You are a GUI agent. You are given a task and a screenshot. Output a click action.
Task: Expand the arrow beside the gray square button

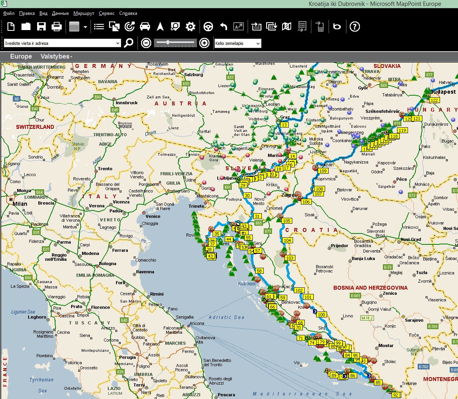pos(85,27)
